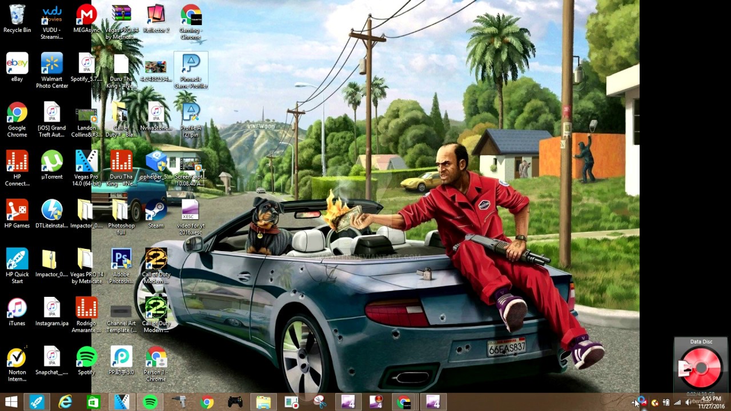Select the Profile A (2).pin file icon
Screen dimensions: 731x411
pyautogui.click(x=191, y=120)
